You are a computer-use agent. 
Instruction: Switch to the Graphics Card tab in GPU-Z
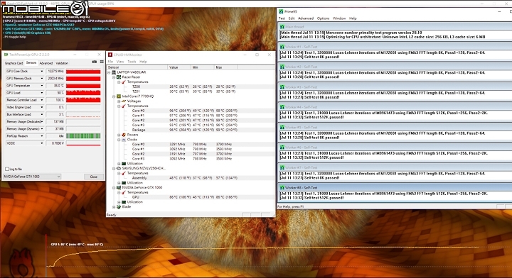click(x=14, y=63)
